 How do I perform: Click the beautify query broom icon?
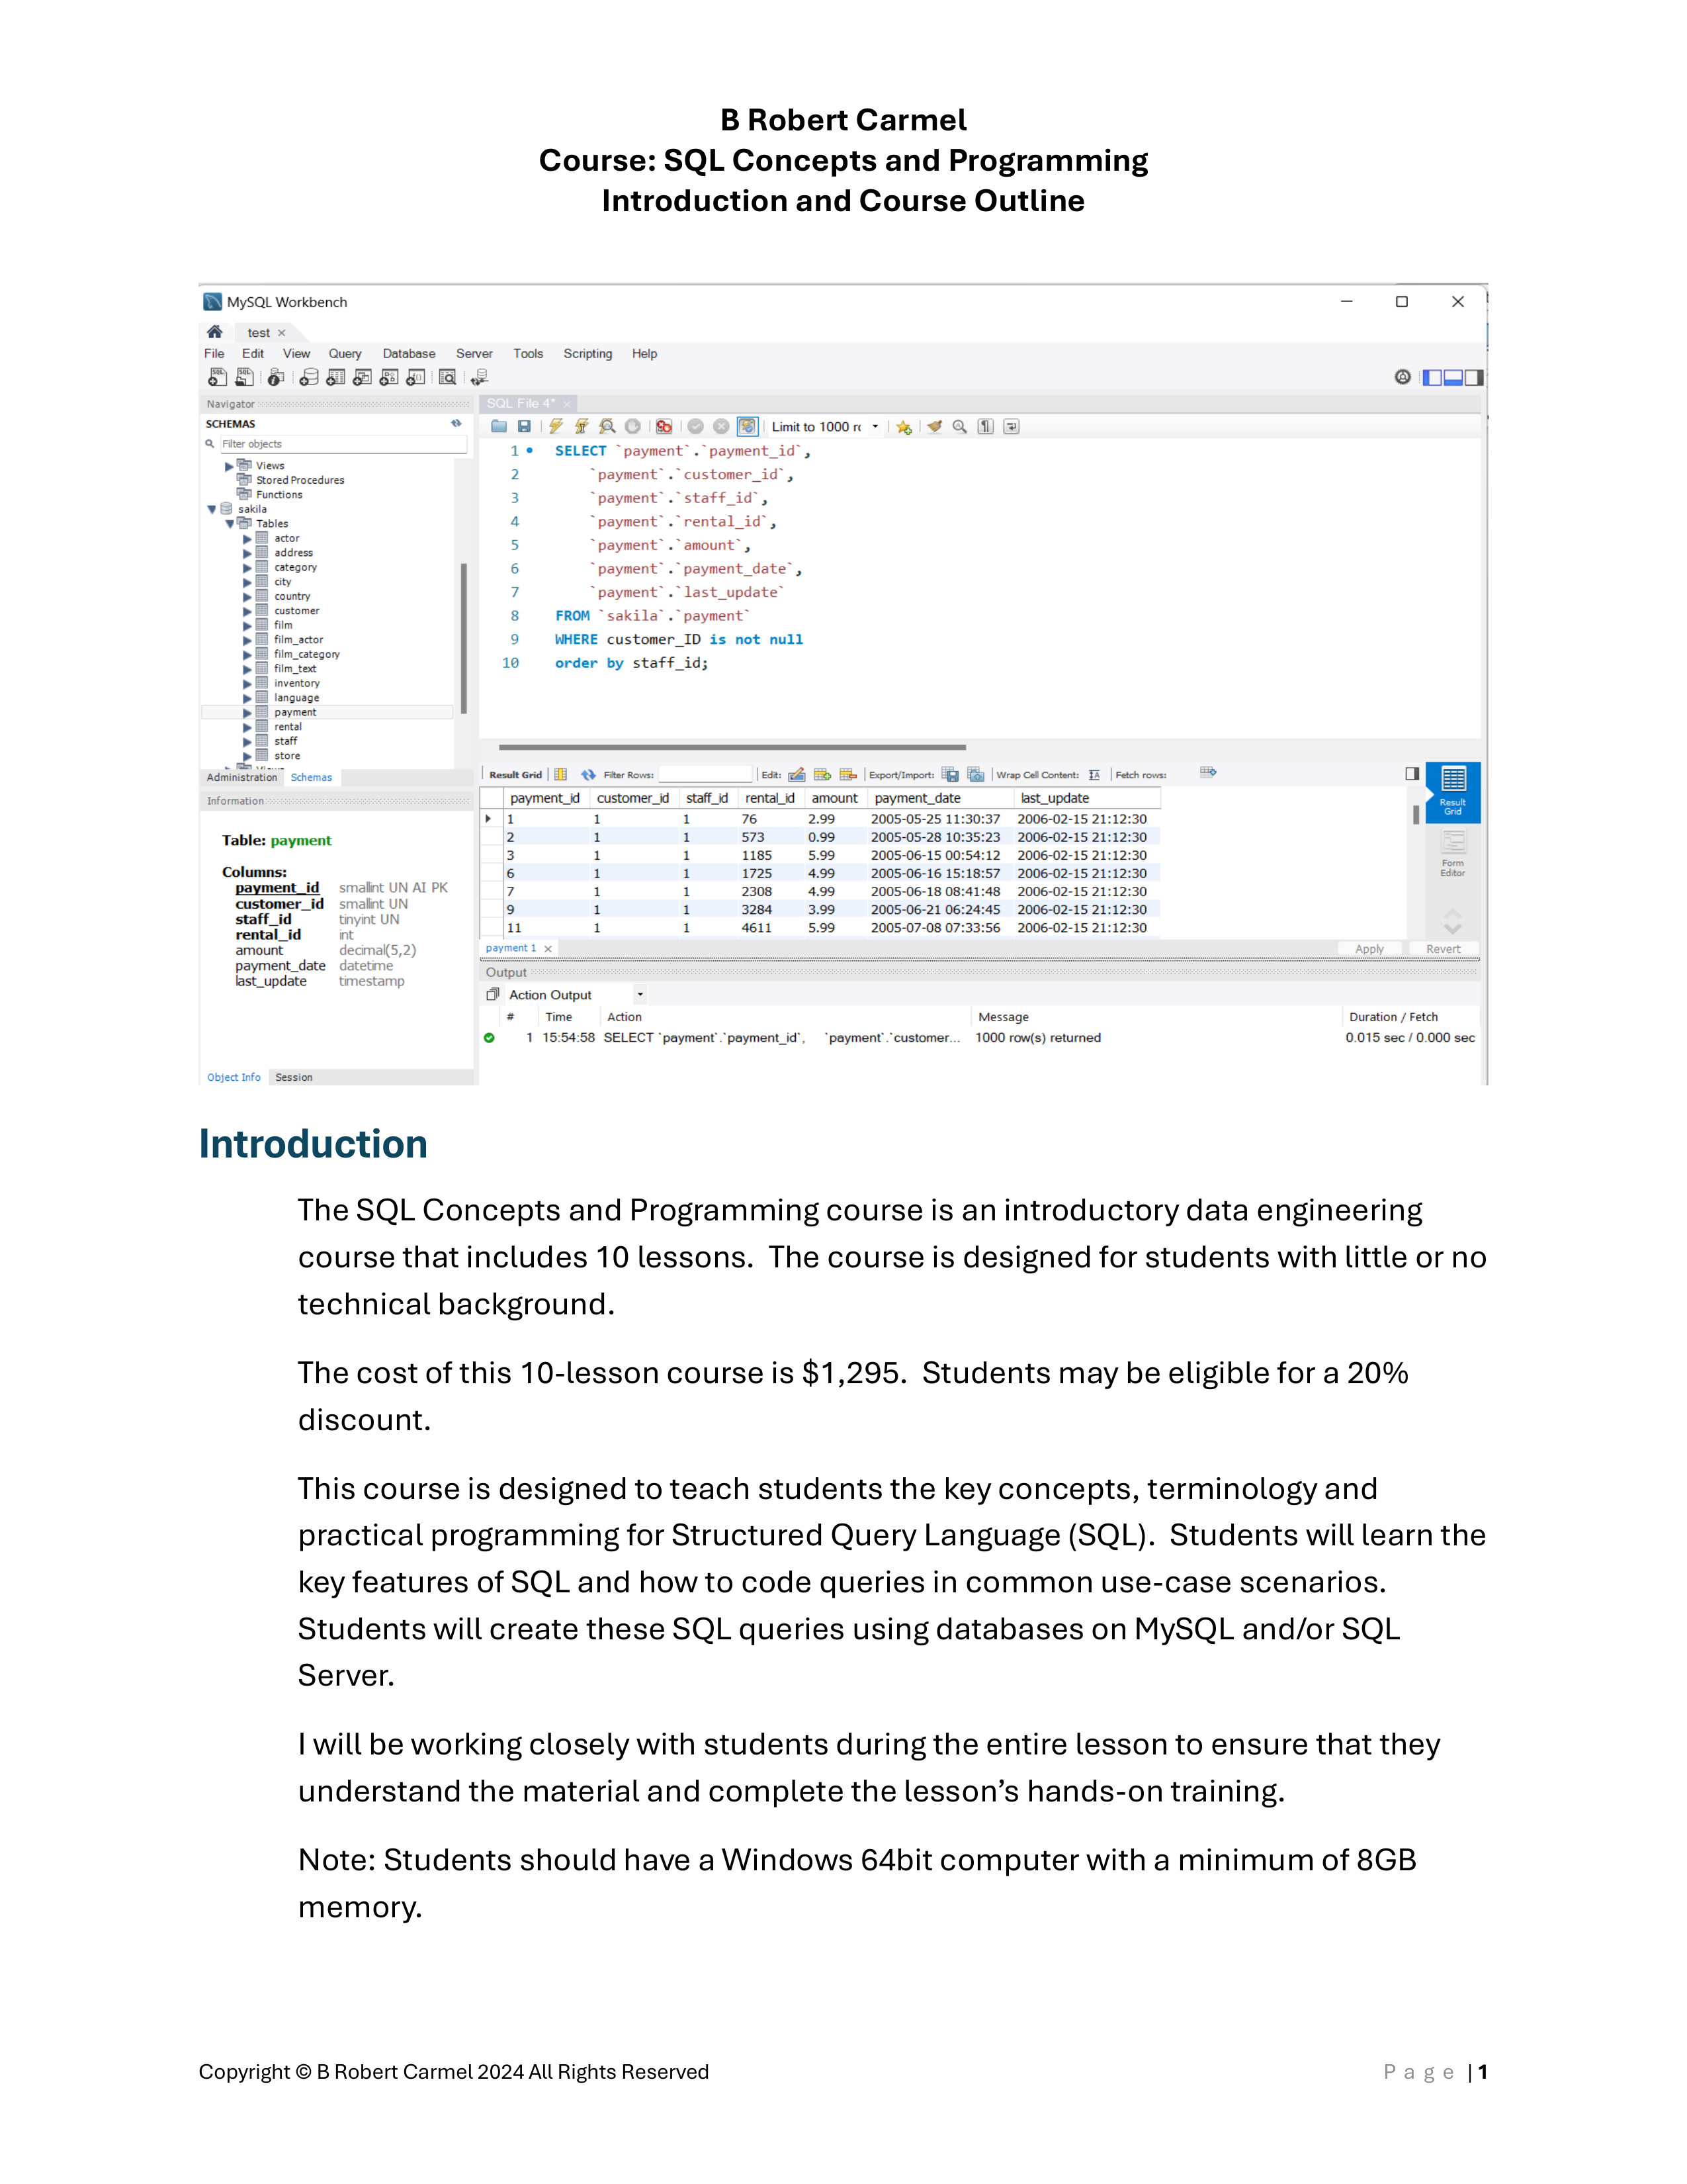coord(934,427)
